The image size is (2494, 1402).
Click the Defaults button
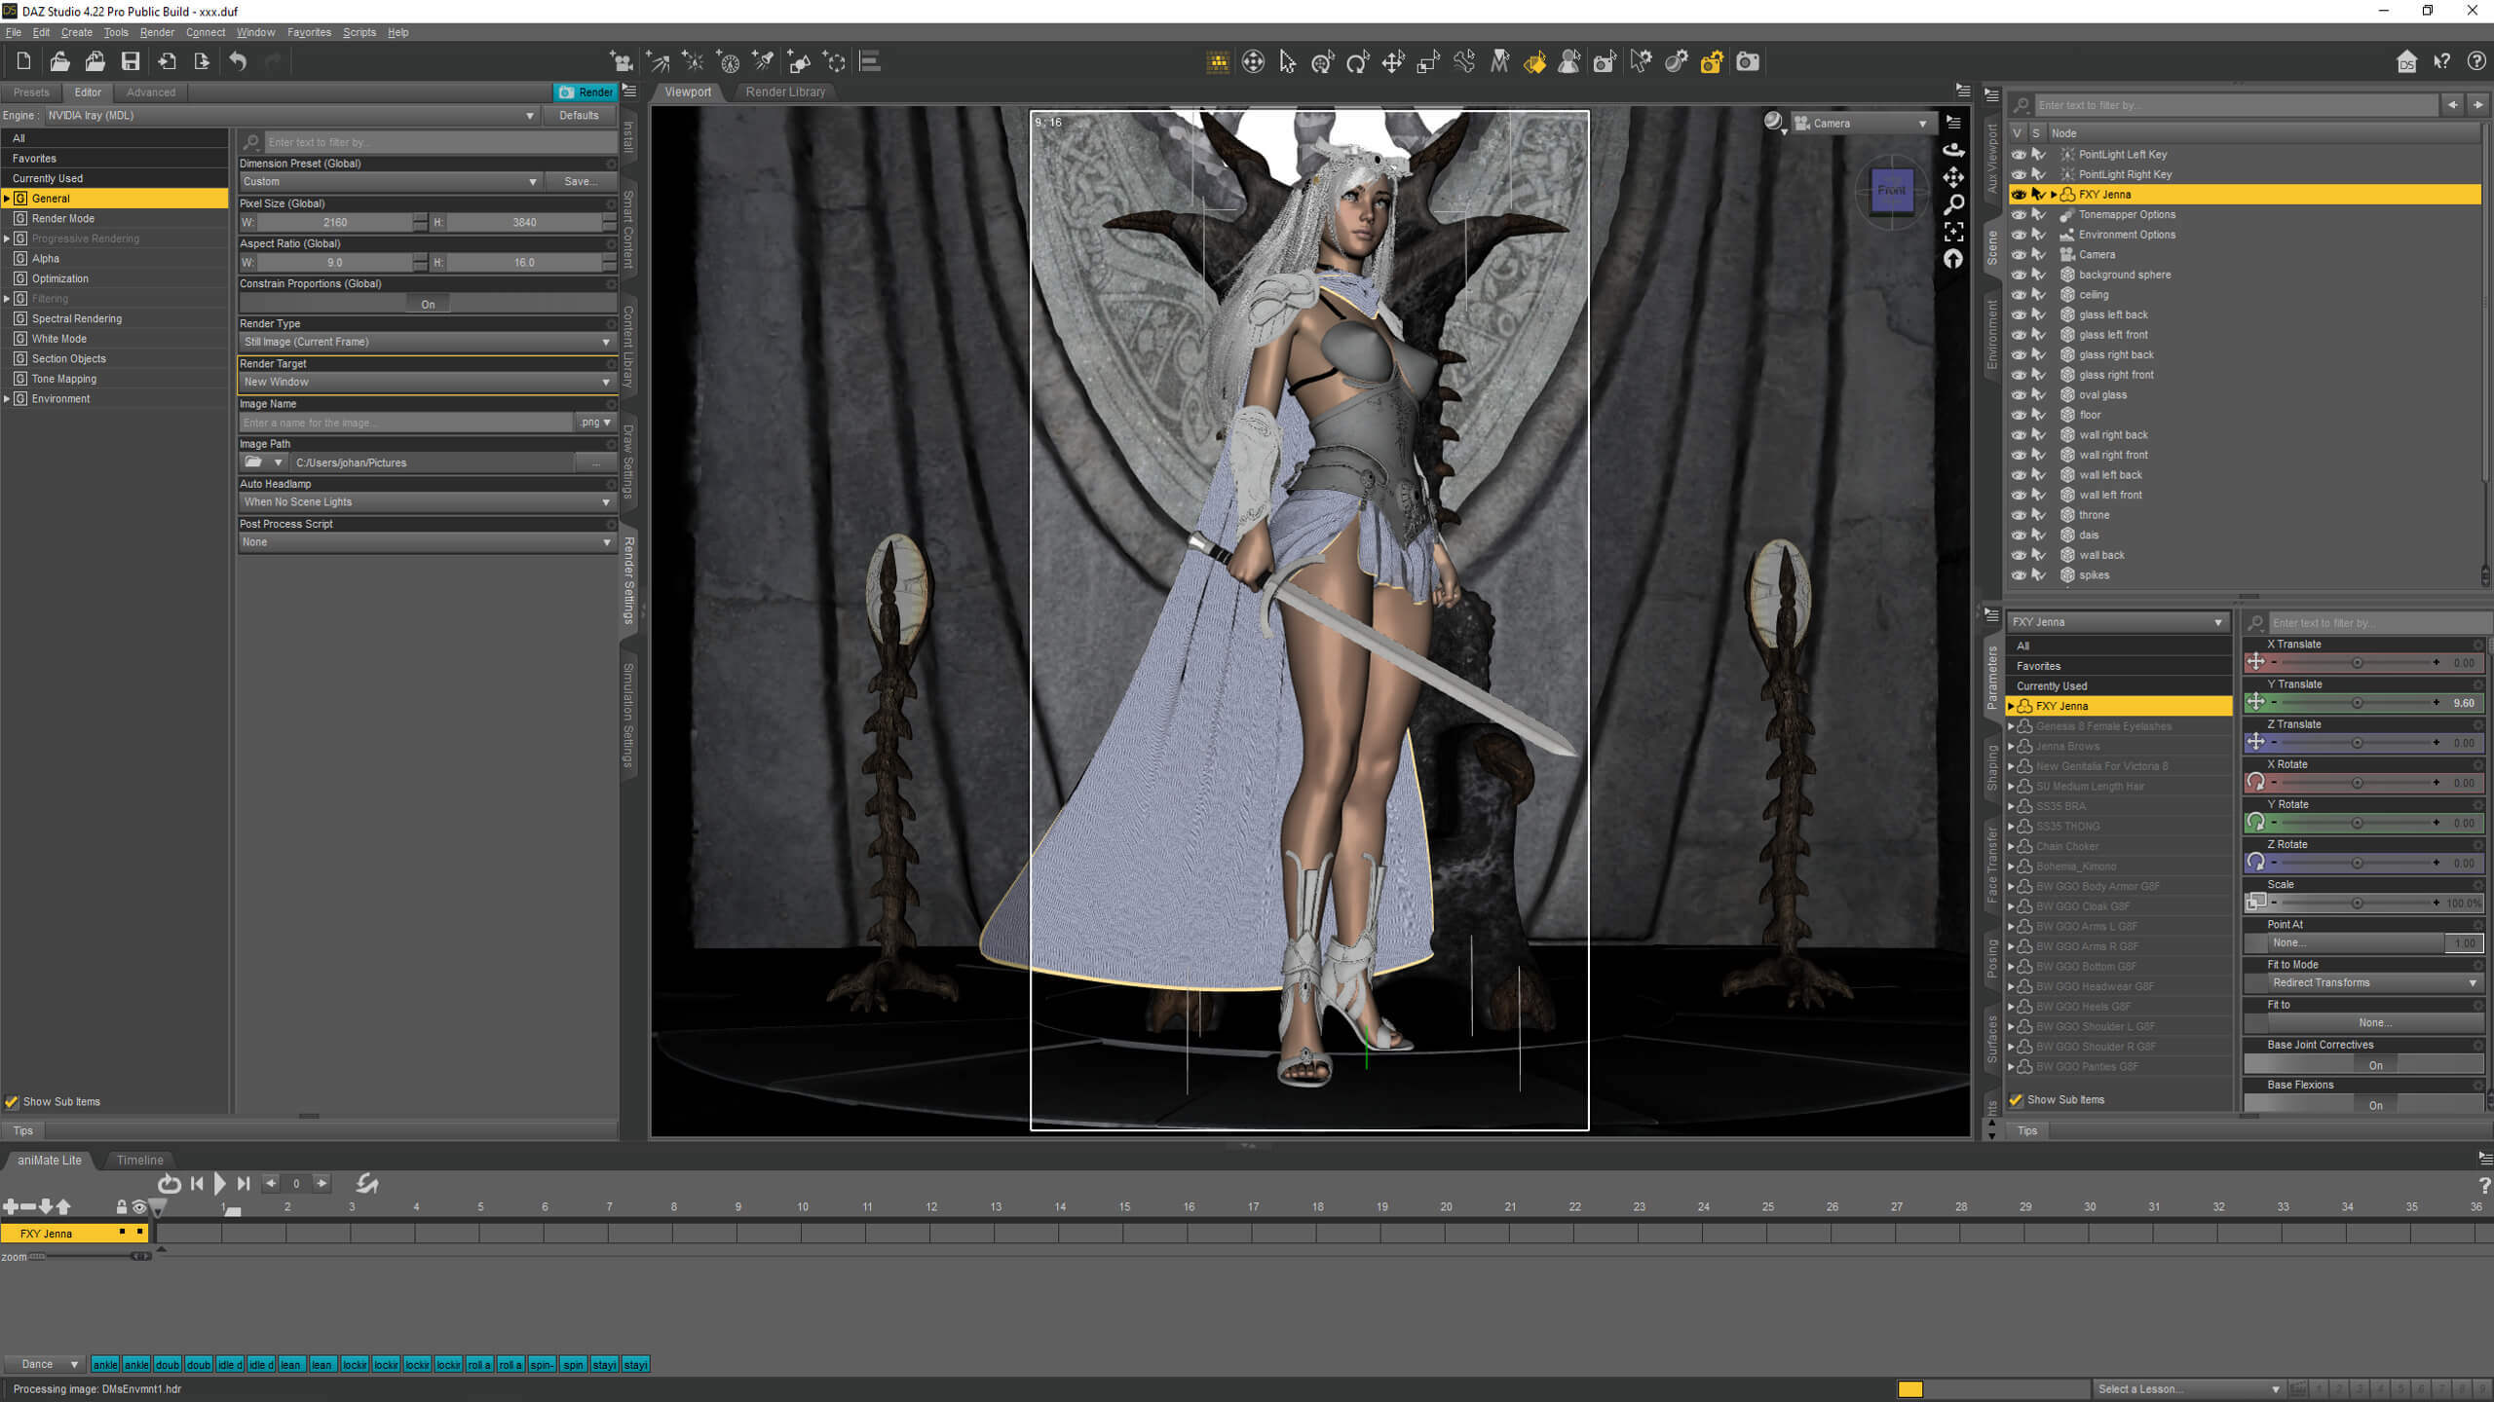pyautogui.click(x=579, y=116)
